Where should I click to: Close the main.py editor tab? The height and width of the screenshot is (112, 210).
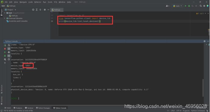tap(62, 10)
